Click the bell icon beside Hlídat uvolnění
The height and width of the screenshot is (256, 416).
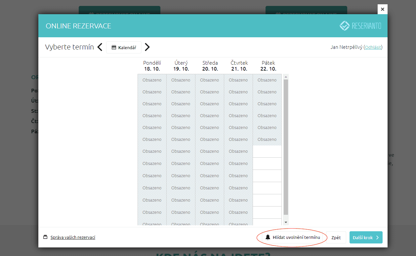tap(268, 238)
